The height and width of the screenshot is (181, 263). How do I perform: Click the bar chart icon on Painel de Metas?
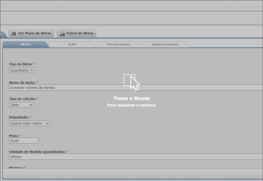pyautogui.click(x=62, y=33)
